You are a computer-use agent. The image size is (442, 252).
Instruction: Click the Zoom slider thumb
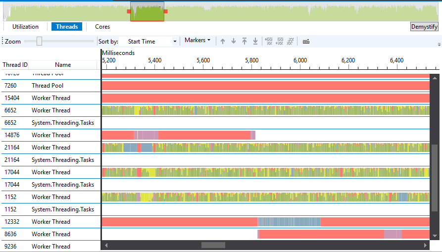39,41
